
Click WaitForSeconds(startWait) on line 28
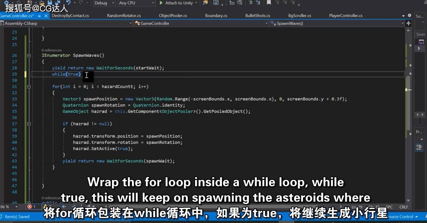(129, 68)
